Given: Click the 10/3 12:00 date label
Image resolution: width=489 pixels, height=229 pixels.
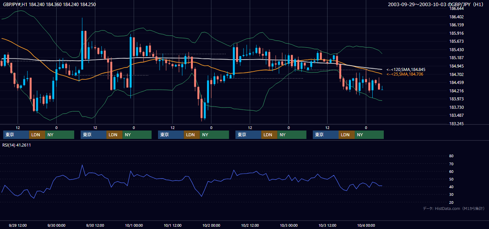Looking at the screenshot, I should click(327, 225).
